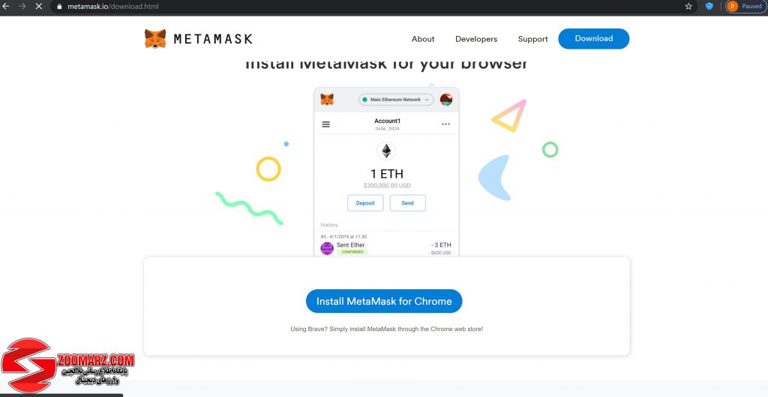The width and height of the screenshot is (768, 397).
Task: Open the Developers menu item
Action: click(476, 39)
